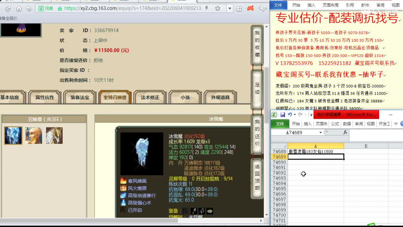Click the green padlock in address bar
Screen dimensions: 403x227
[60, 9]
